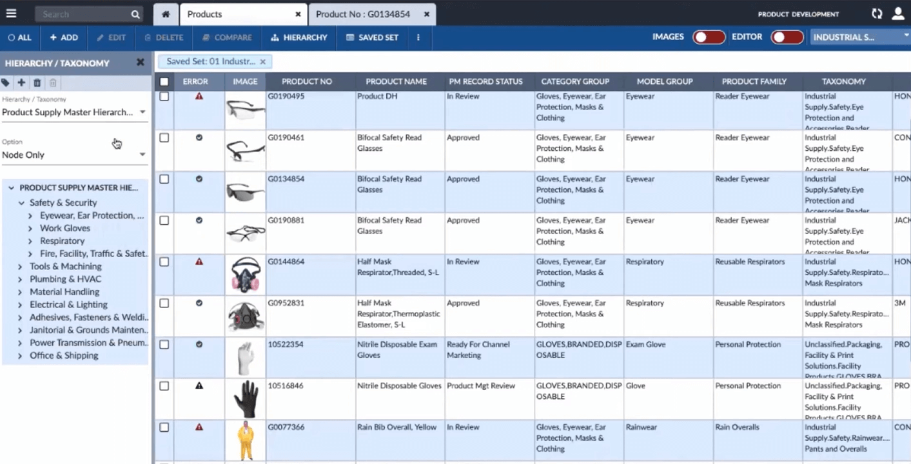Click the home tab icon
This screenshot has height=464, width=911.
pos(164,13)
